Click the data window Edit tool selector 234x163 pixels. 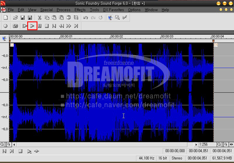click(x=4, y=39)
